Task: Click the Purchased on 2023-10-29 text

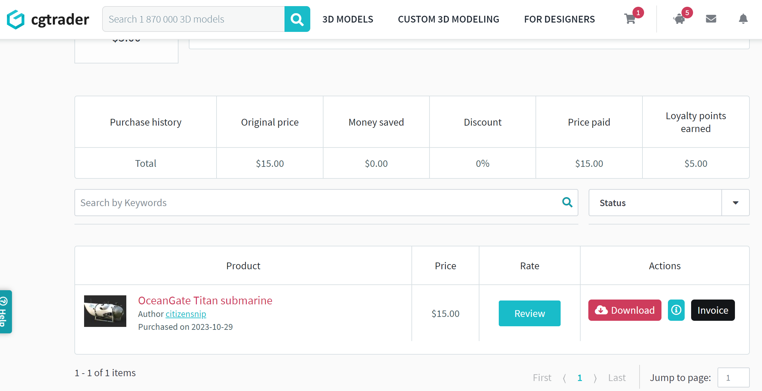Action: (185, 327)
